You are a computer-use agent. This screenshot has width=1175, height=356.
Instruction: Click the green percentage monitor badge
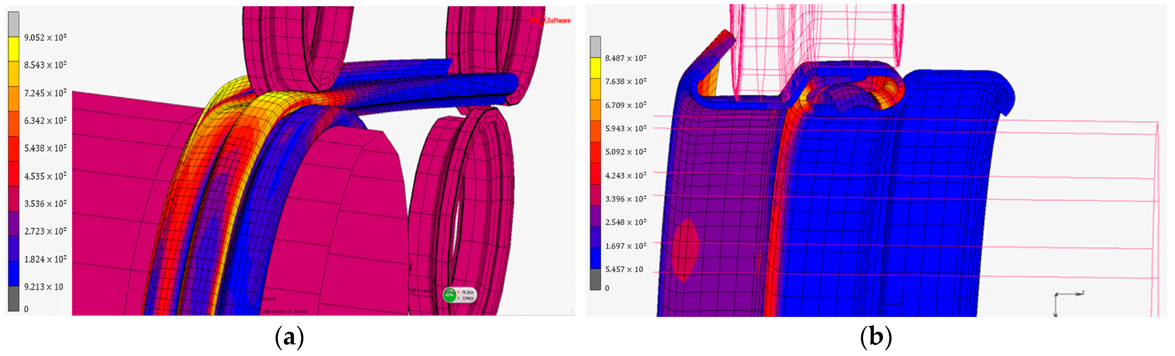point(450,295)
